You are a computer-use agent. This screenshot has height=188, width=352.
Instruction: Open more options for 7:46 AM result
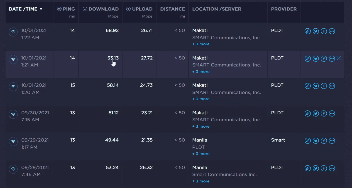[x=332, y=168]
